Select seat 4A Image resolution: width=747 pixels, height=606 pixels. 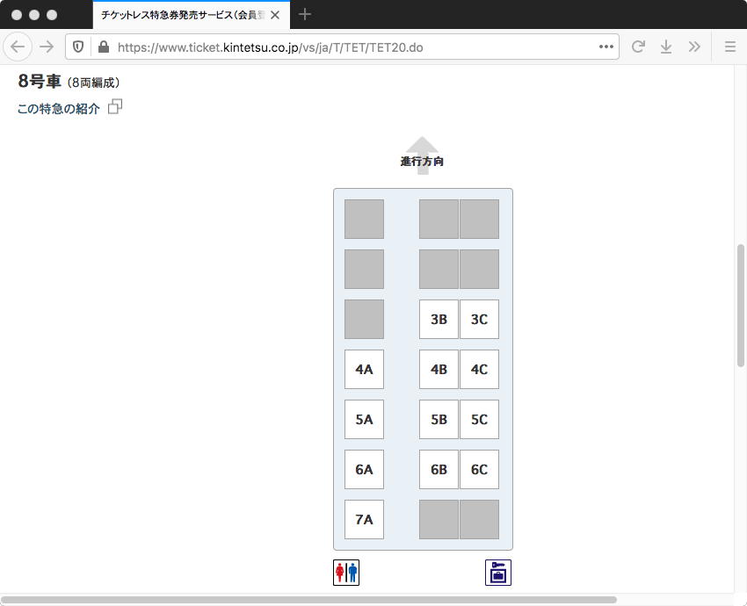364,370
